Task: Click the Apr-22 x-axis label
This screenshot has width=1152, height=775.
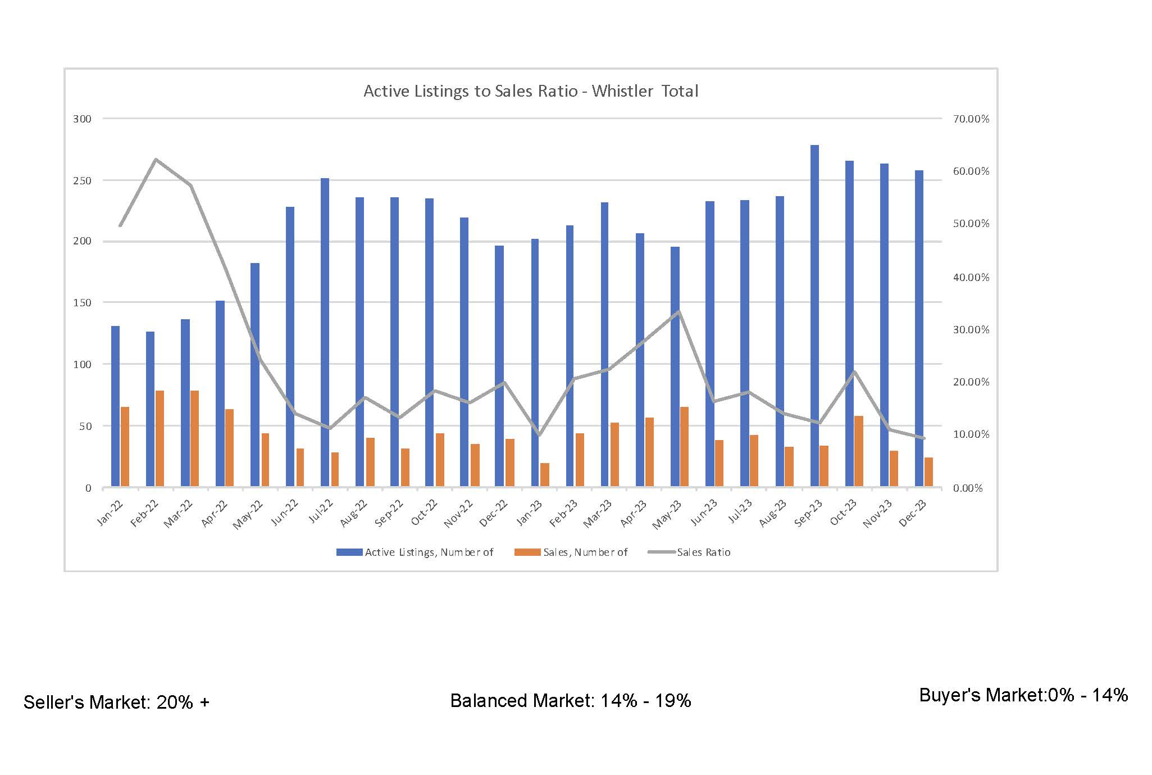Action: click(215, 513)
